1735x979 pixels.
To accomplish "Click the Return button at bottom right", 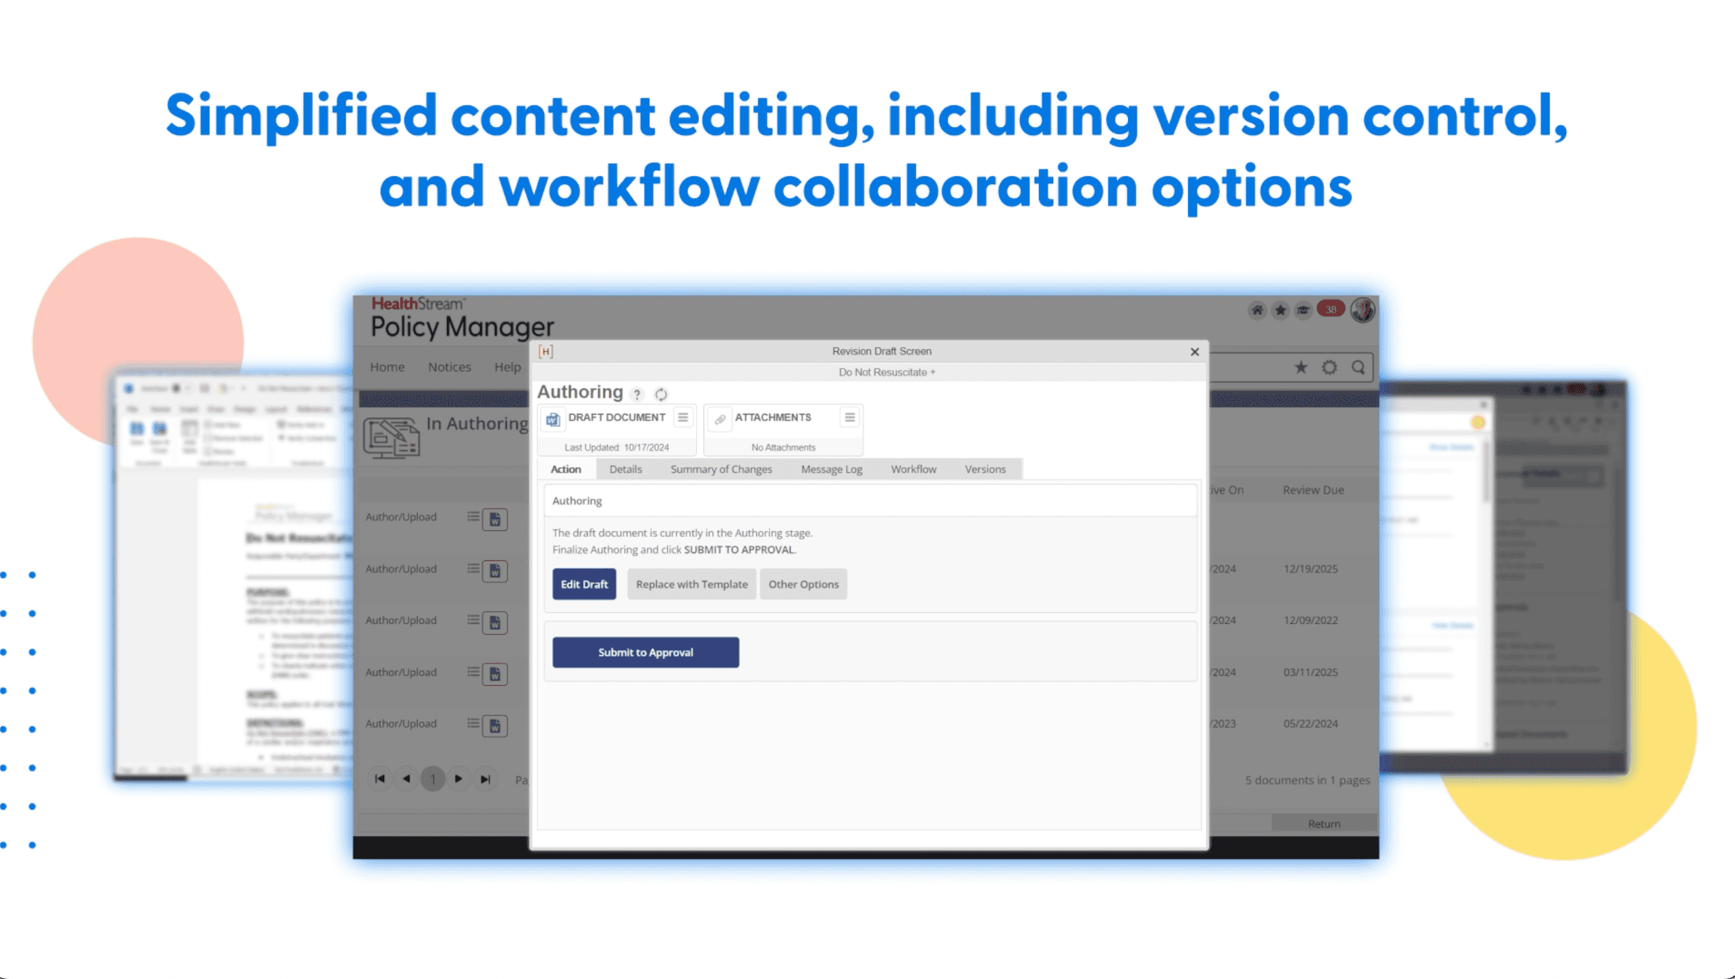I will coord(1324,824).
